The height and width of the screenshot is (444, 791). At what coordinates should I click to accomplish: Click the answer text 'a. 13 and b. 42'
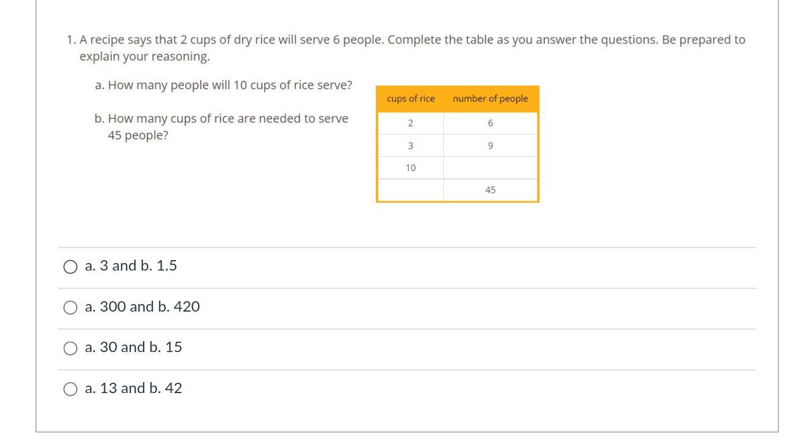coord(133,388)
